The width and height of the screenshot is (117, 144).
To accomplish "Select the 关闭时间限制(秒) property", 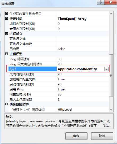I will 22,74.
